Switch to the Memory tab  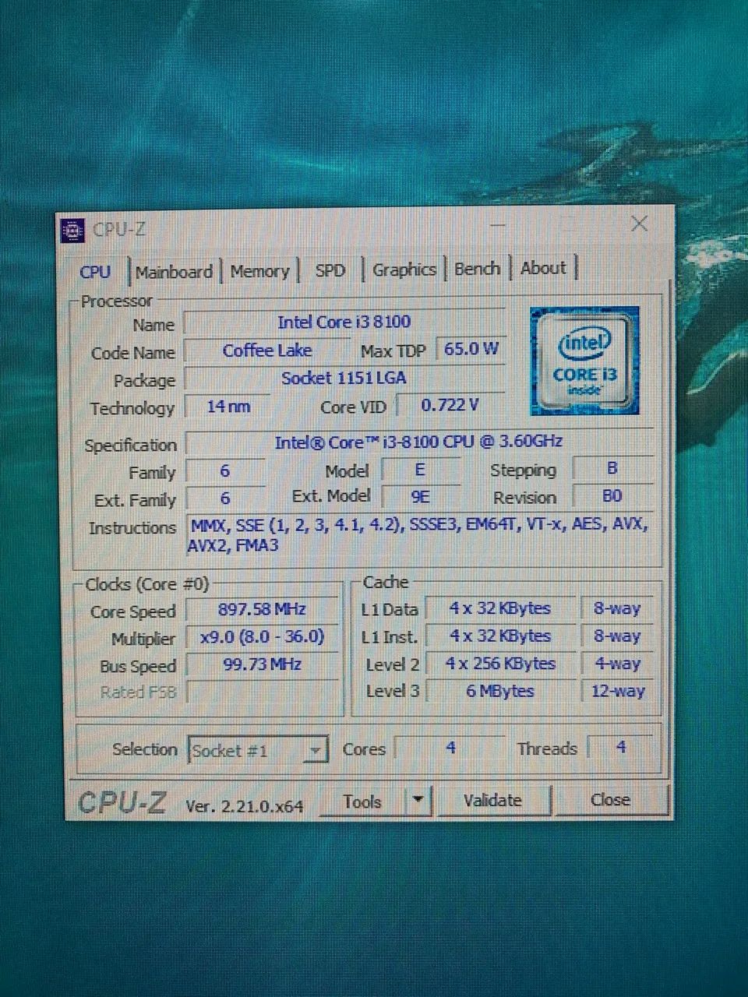[260, 271]
